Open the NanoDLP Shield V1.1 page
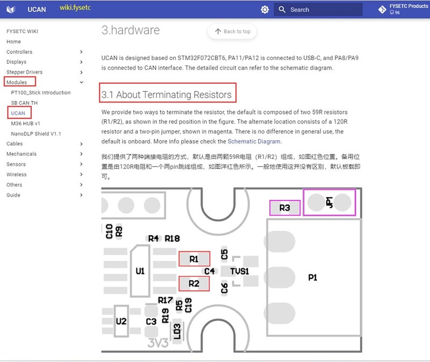430x362 pixels. point(36,134)
